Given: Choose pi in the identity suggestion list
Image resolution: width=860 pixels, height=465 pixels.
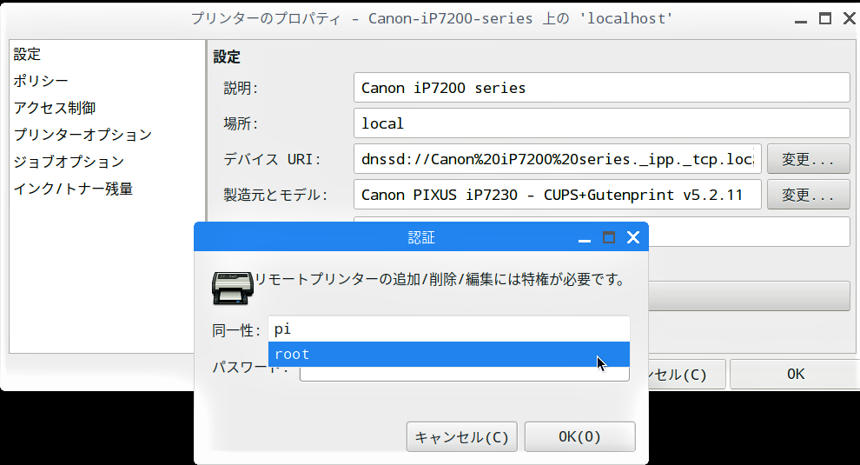Looking at the screenshot, I should pos(448,329).
